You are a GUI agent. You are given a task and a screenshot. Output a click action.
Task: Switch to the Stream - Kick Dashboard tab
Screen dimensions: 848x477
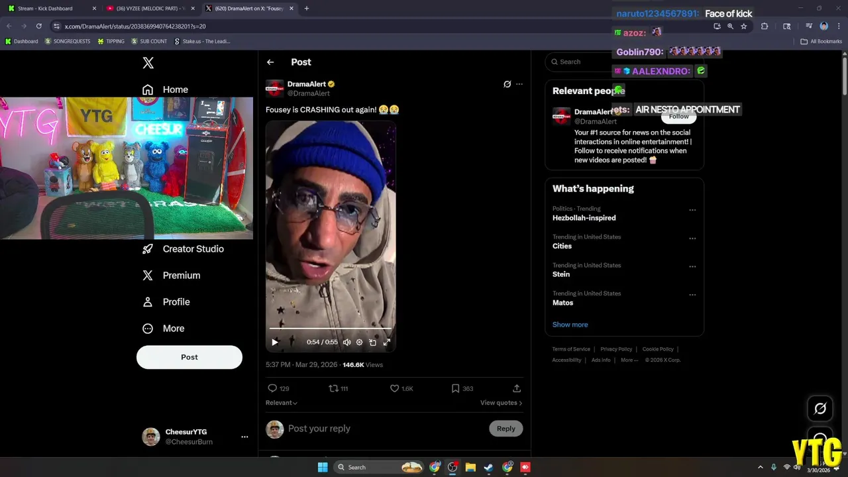[x=52, y=9]
